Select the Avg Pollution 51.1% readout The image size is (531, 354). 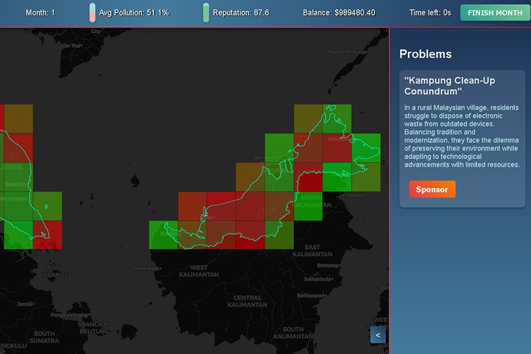coord(134,13)
